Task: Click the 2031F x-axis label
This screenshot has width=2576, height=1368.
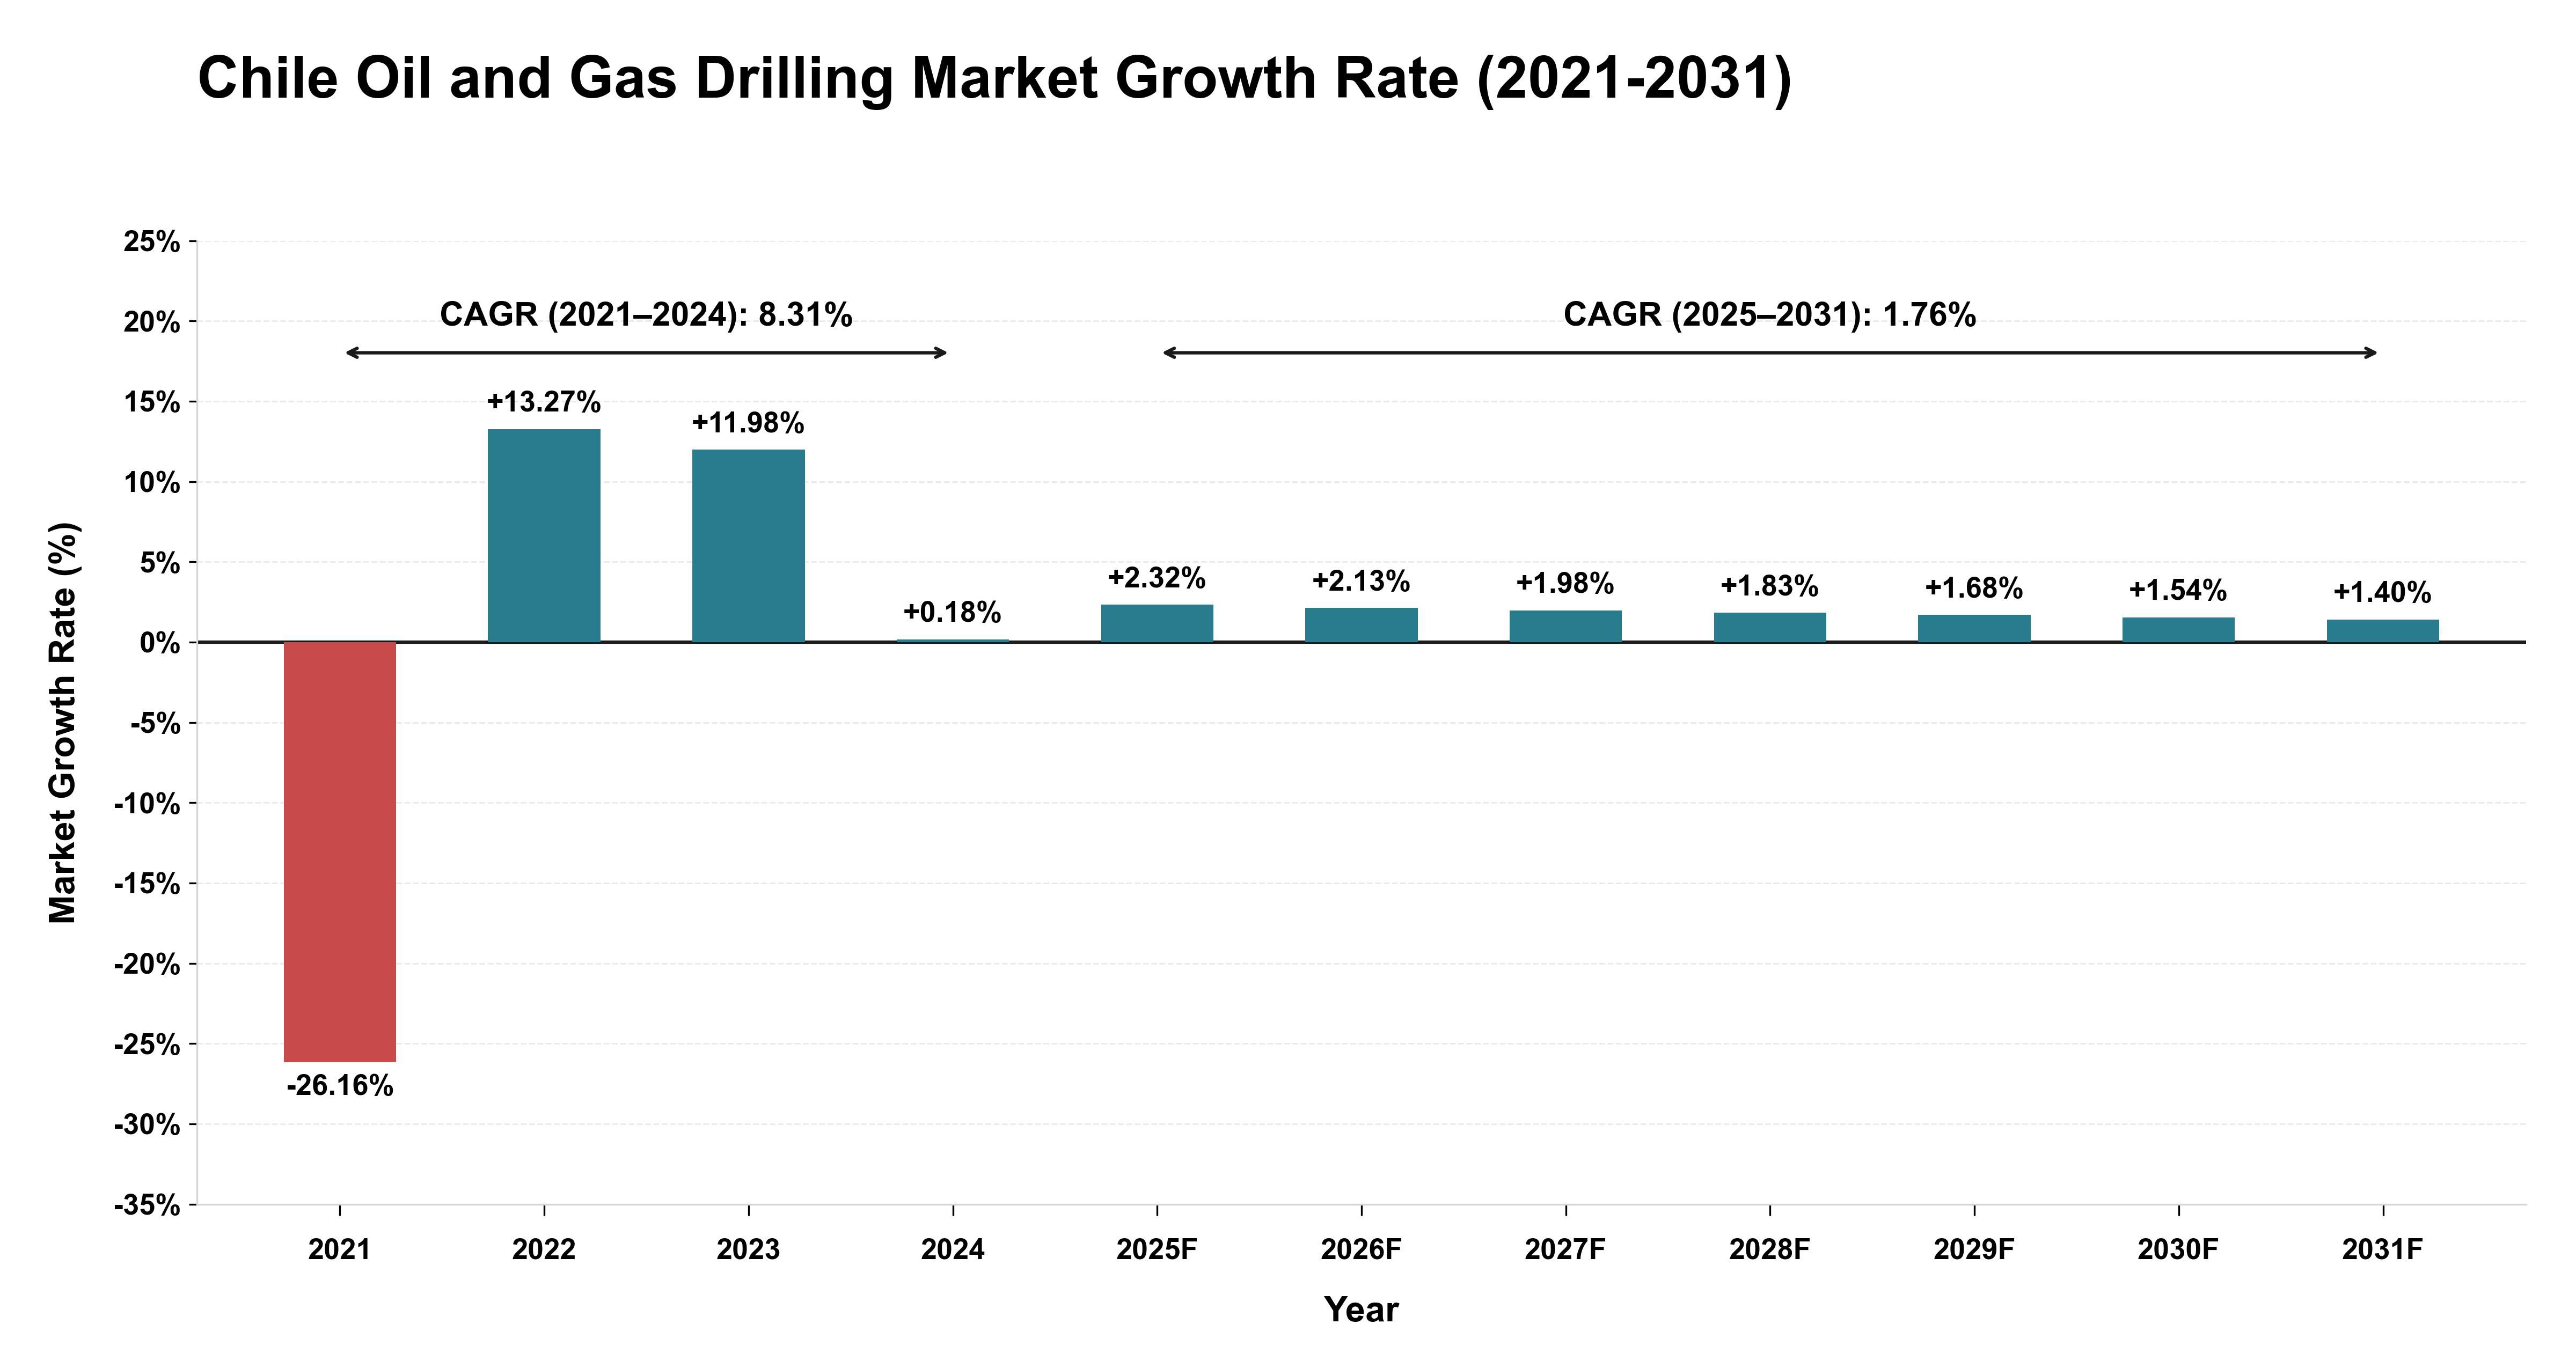Action: pos(2383,1250)
